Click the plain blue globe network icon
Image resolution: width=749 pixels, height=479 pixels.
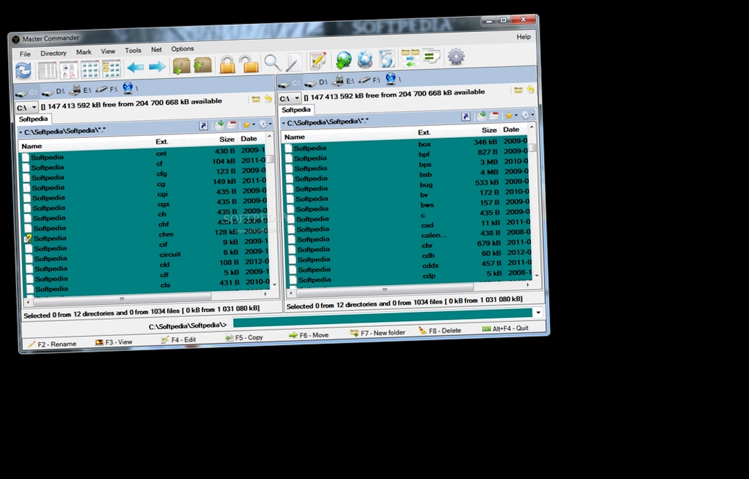coord(364,59)
